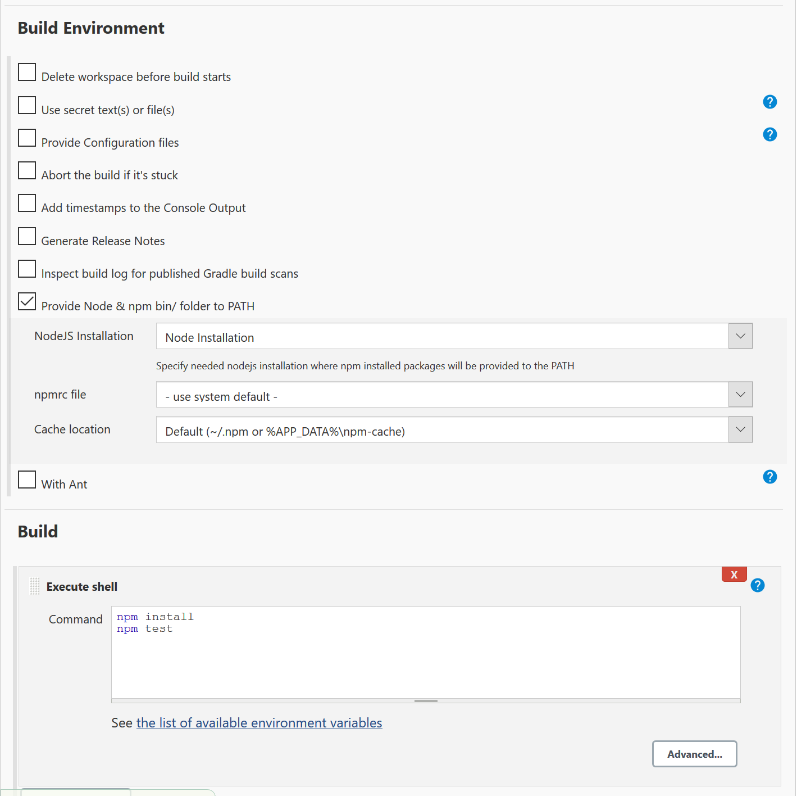Uncheck Provide Node & npm bin/ folder to PATH
The width and height of the screenshot is (797, 796).
pyautogui.click(x=27, y=301)
